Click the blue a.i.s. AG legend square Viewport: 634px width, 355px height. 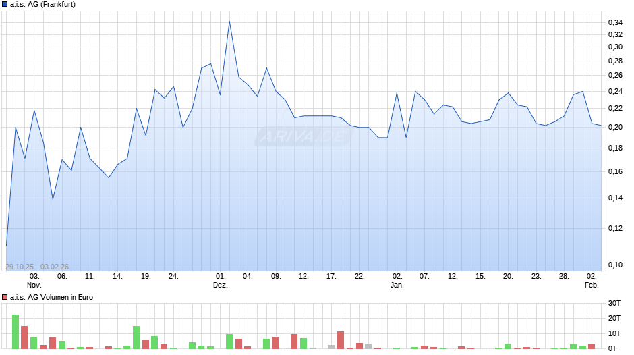click(x=5, y=5)
